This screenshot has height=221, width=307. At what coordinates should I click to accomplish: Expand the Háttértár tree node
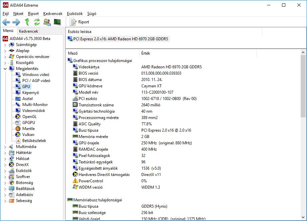point(5,153)
